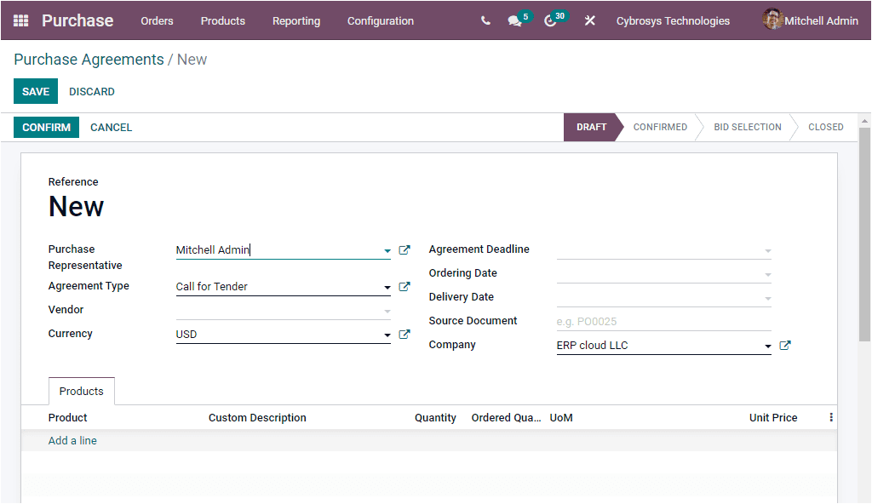Open the conversations messaging icon
Viewport: 872px width, 504px height.
coord(513,20)
